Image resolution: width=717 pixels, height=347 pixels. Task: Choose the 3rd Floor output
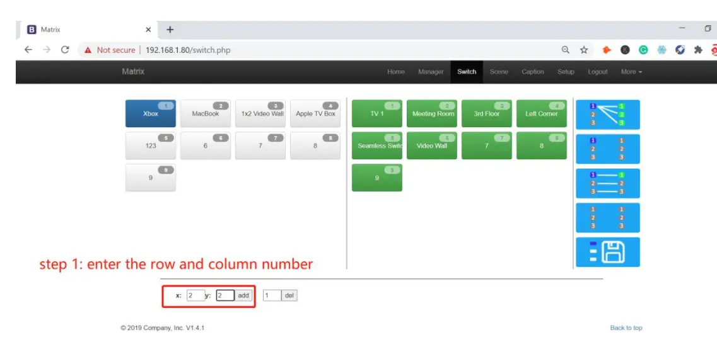(x=487, y=114)
